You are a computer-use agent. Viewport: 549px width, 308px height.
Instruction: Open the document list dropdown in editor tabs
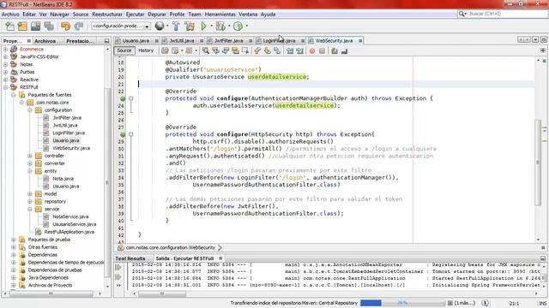pyautogui.click(x=535, y=40)
